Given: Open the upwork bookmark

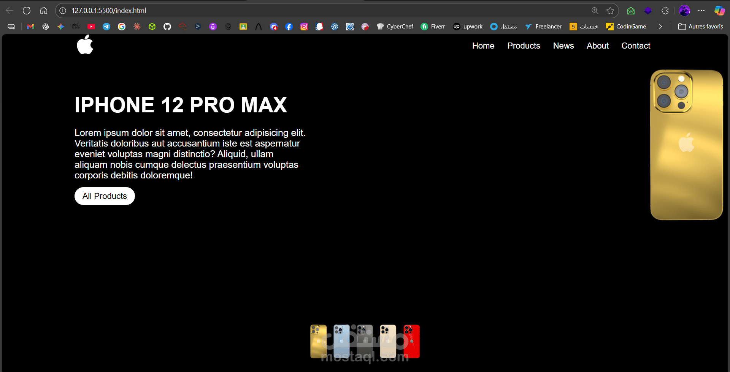Looking at the screenshot, I should pyautogui.click(x=468, y=27).
